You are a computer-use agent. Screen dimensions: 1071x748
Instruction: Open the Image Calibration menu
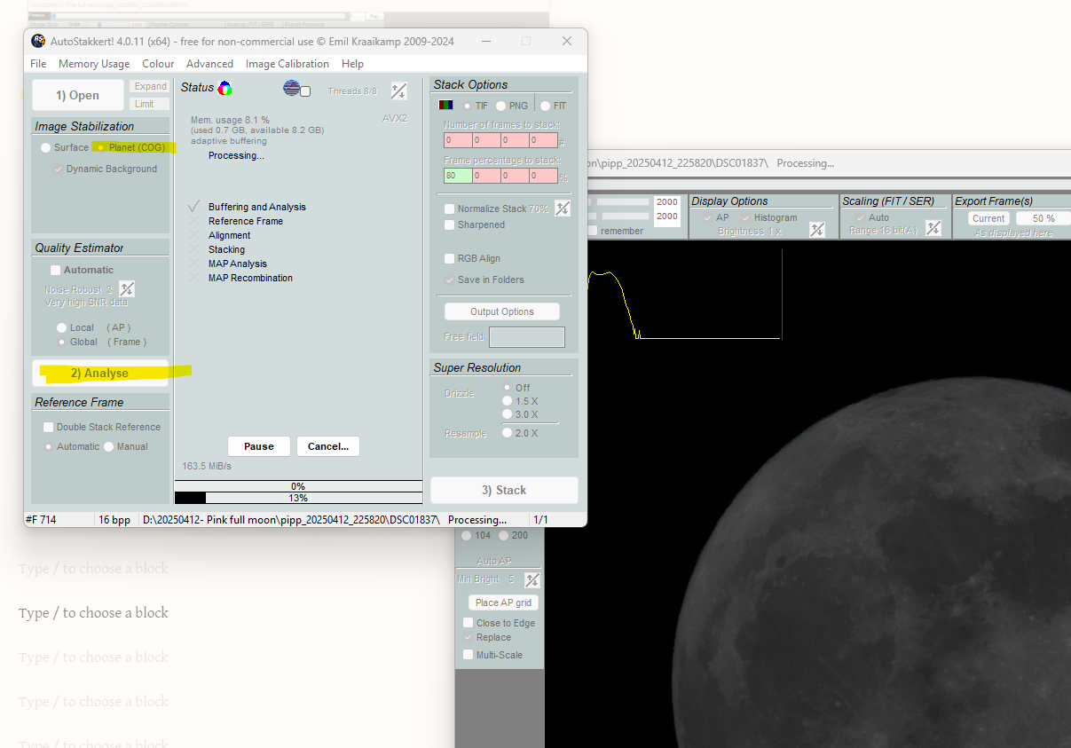(287, 63)
